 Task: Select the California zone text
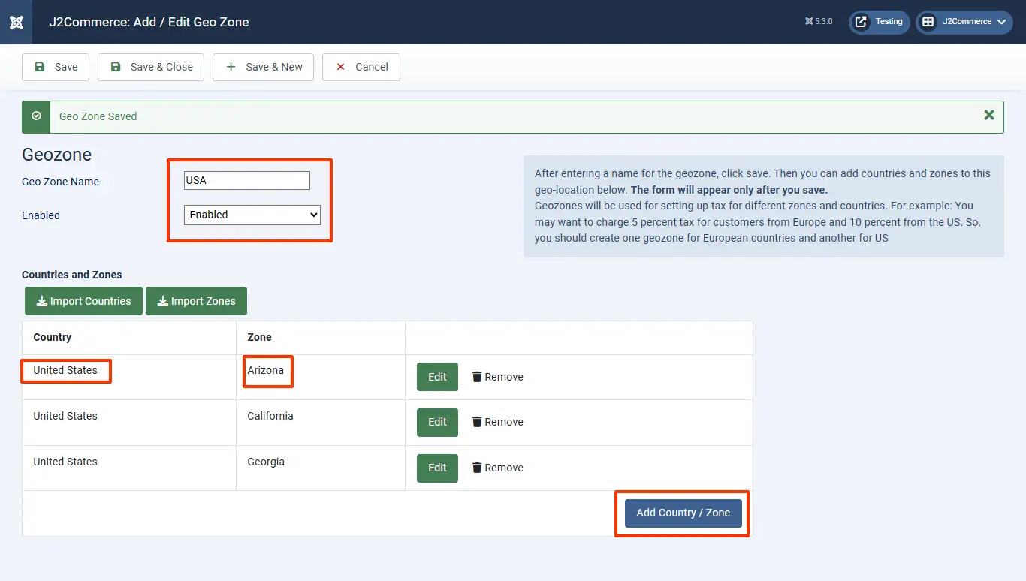(x=270, y=416)
